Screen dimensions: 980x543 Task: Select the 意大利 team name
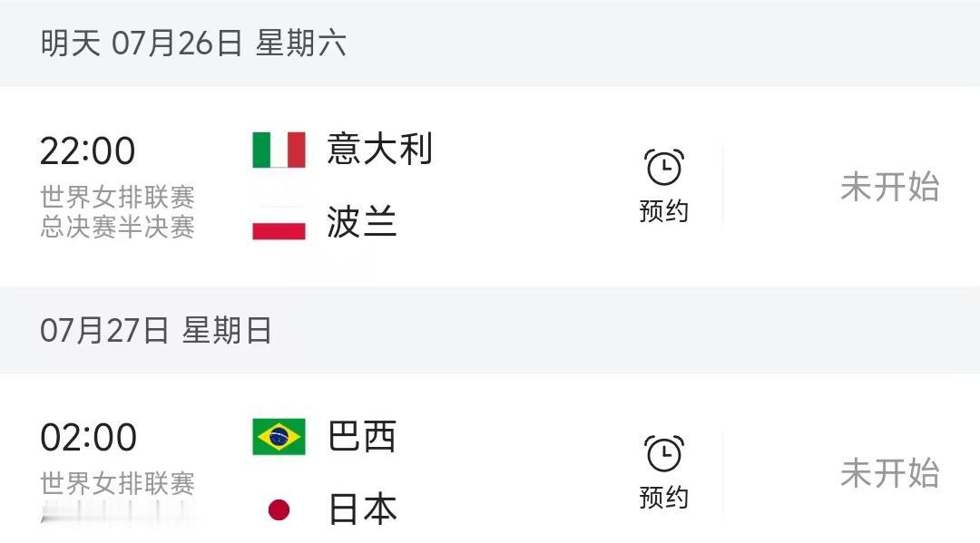tap(379, 149)
